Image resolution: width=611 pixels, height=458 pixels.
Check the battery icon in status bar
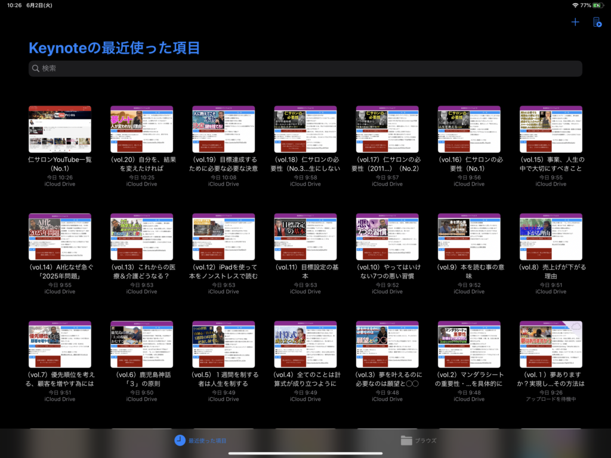(x=598, y=5)
